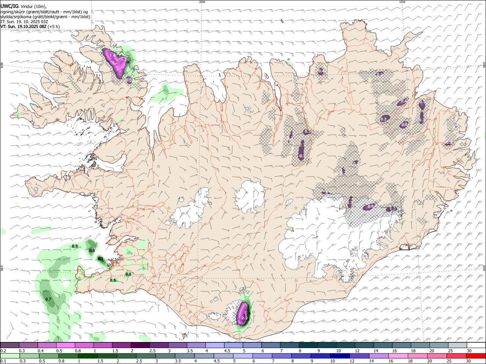Select the deep blue 10 rain scale swatch
The width and height of the screenshot is (486, 364).
click(x=339, y=356)
